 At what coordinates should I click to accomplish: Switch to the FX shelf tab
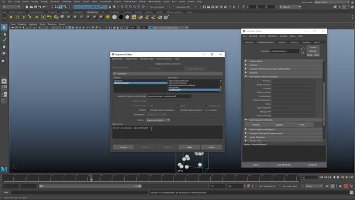[103, 12]
